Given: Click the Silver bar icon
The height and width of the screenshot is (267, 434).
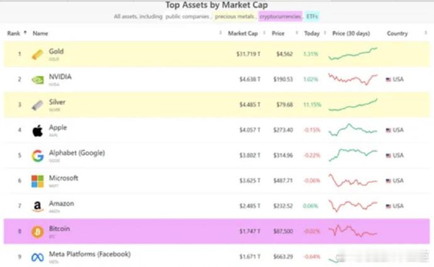Looking at the screenshot, I should pyautogui.click(x=38, y=105).
